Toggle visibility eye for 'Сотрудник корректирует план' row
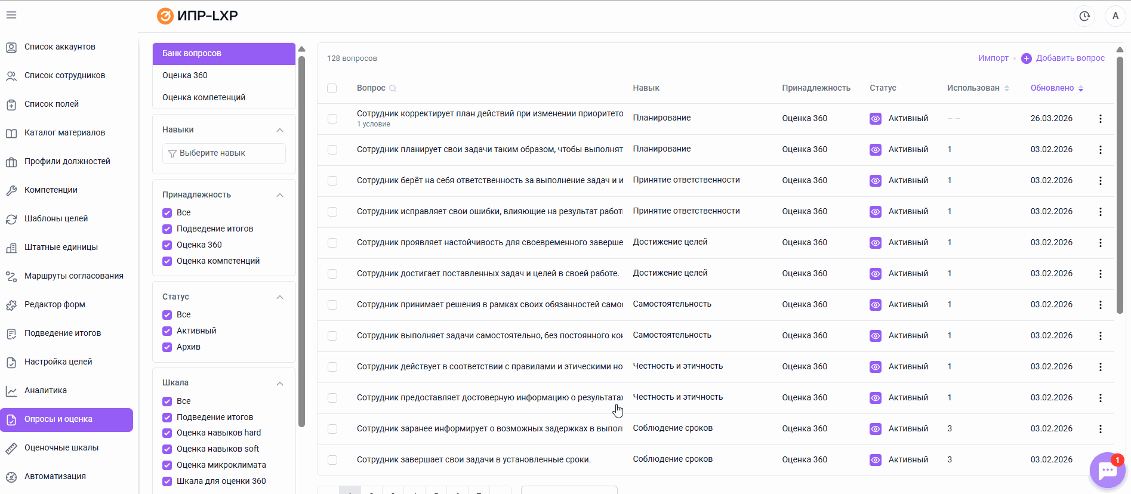 876,119
